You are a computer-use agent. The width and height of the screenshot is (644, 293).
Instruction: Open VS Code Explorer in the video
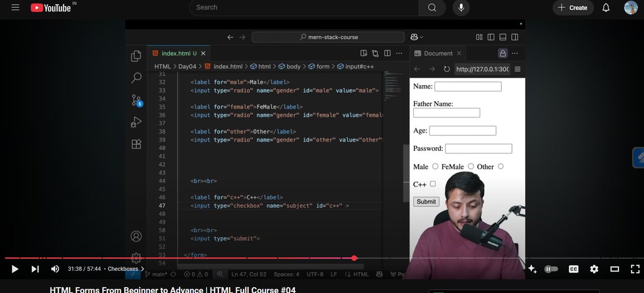coord(136,56)
